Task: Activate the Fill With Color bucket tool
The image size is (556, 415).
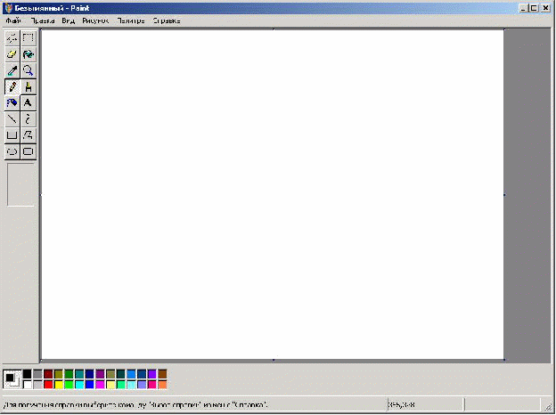Action: 28,54
